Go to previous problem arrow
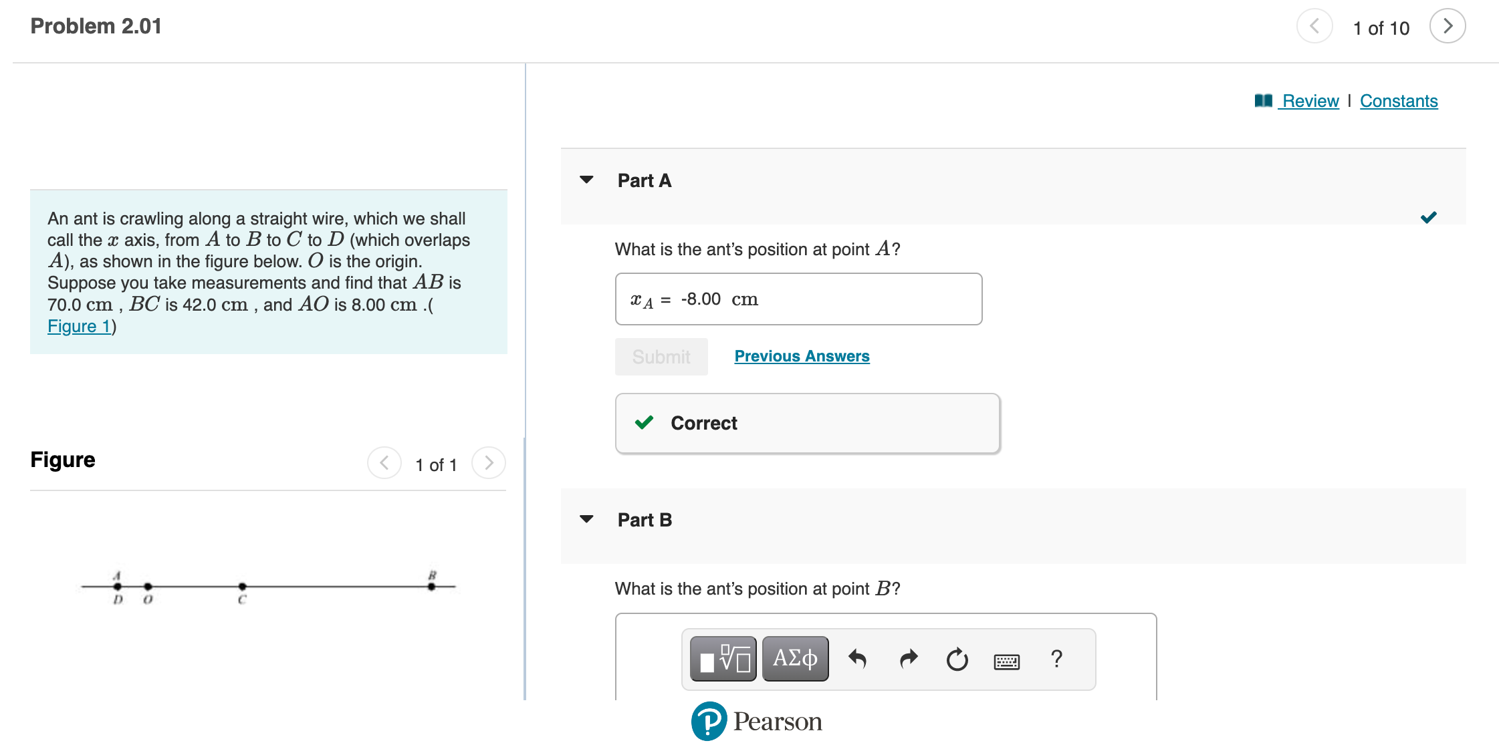Image resolution: width=1499 pixels, height=751 pixels. tap(1314, 27)
